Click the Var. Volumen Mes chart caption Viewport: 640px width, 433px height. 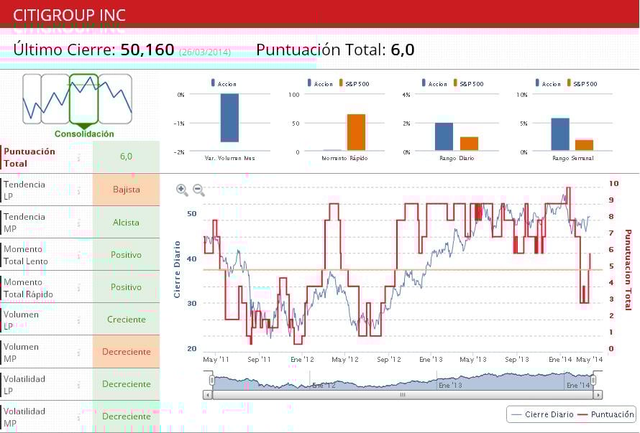coord(230,158)
